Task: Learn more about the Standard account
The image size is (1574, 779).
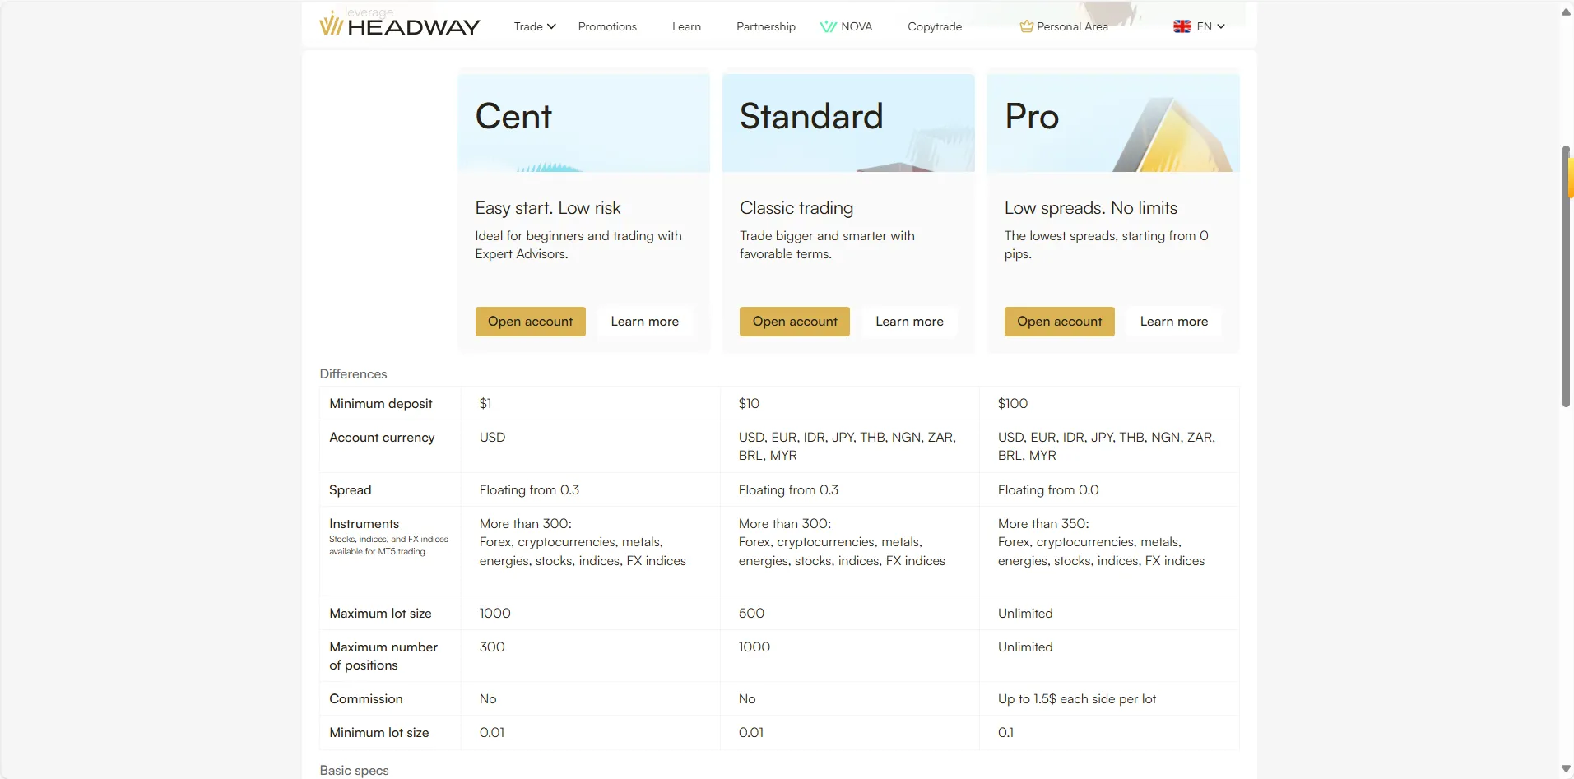Action: (x=909, y=322)
